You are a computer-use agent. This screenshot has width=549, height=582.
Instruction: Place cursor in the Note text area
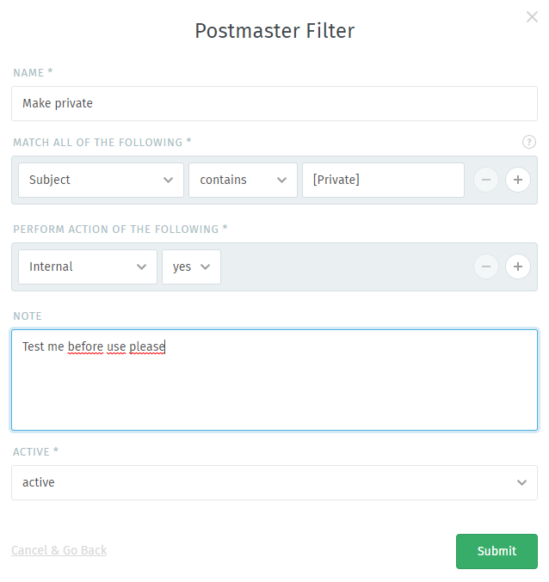pyautogui.click(x=274, y=380)
